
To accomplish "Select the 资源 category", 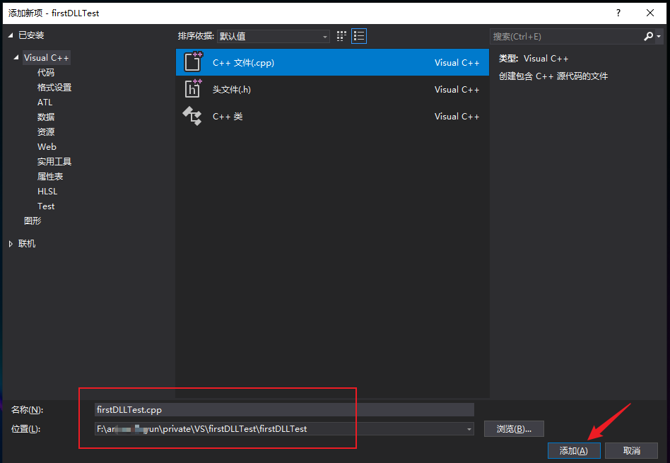I will pyautogui.click(x=46, y=131).
